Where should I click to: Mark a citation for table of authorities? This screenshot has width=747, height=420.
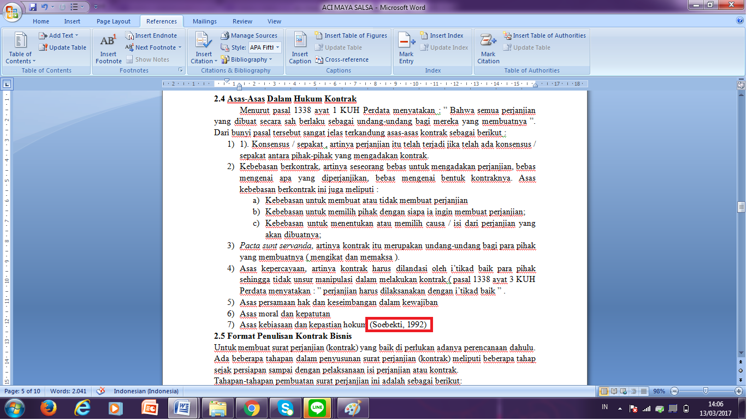tap(488, 47)
